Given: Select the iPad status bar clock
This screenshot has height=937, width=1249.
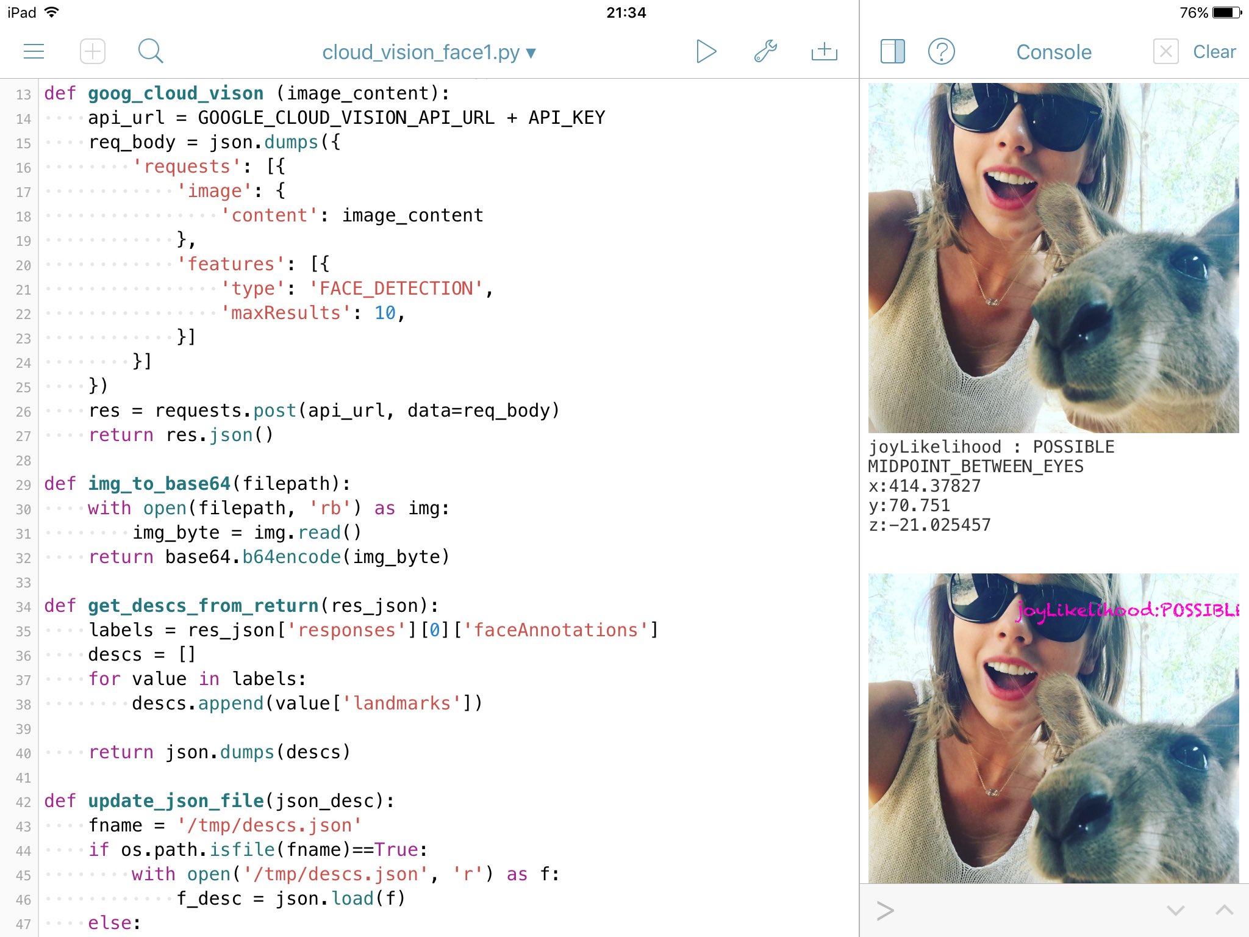Looking at the screenshot, I should pos(624,12).
